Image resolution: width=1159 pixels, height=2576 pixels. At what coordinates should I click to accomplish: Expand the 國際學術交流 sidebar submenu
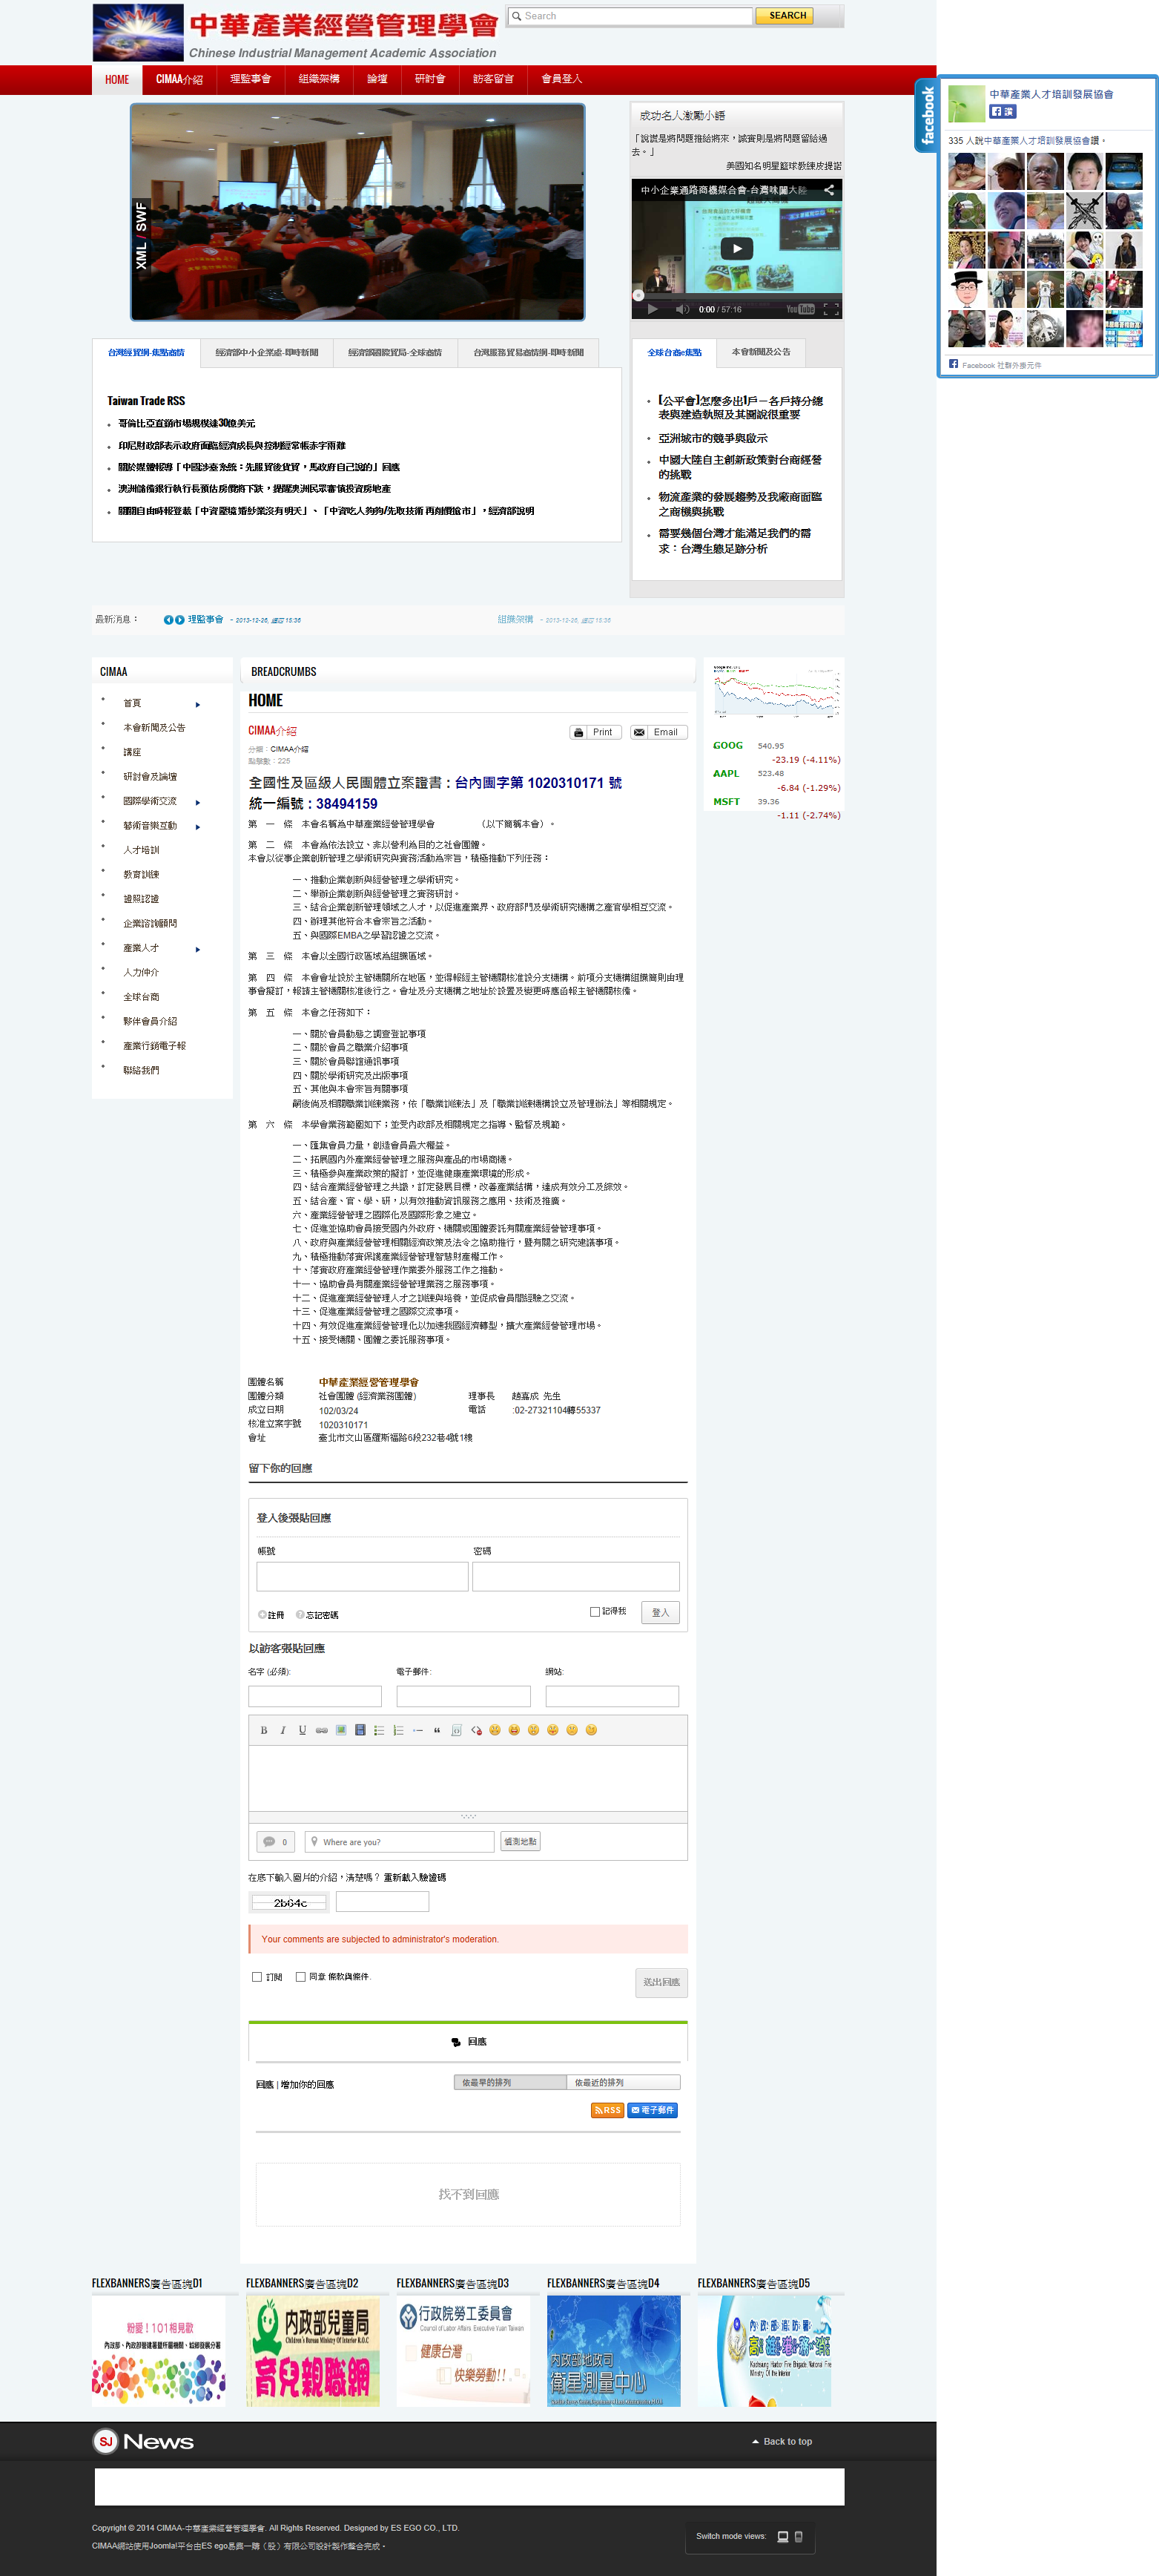198,802
